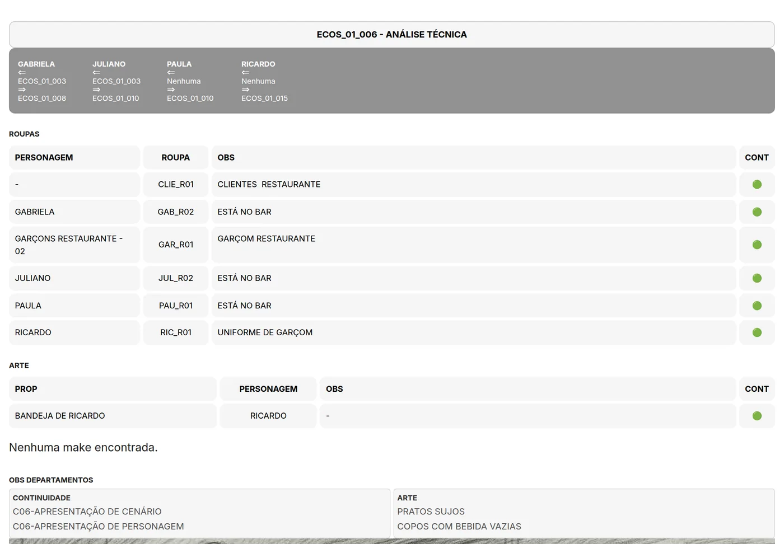Image resolution: width=784 pixels, height=544 pixels.
Task: Click the BANDEJA DE RICARDO prop cell
Action: click(113, 416)
